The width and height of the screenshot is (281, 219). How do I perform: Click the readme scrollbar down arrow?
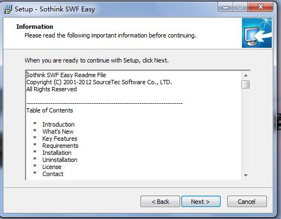click(x=246, y=175)
